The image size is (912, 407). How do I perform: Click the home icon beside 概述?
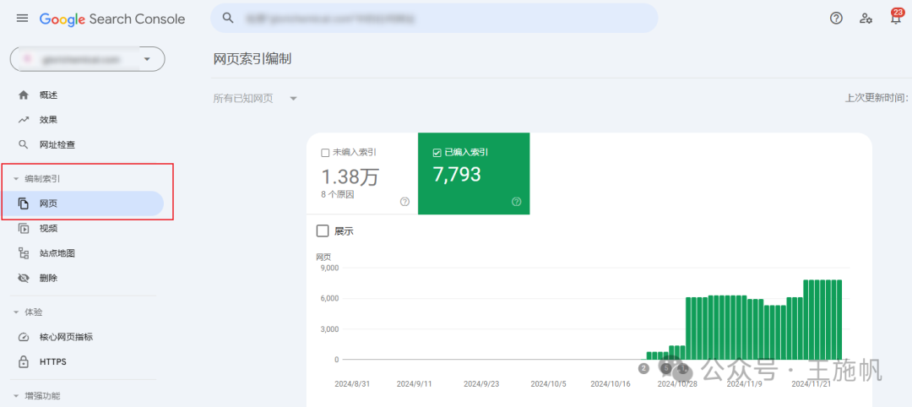pos(24,95)
